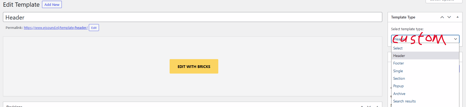Close the template type dropdown
The image size is (466, 107).
(x=455, y=39)
